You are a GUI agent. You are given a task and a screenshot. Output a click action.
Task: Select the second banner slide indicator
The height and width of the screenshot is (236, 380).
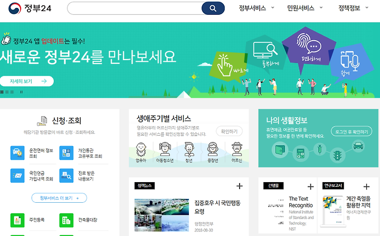pyautogui.click(x=7, y=92)
